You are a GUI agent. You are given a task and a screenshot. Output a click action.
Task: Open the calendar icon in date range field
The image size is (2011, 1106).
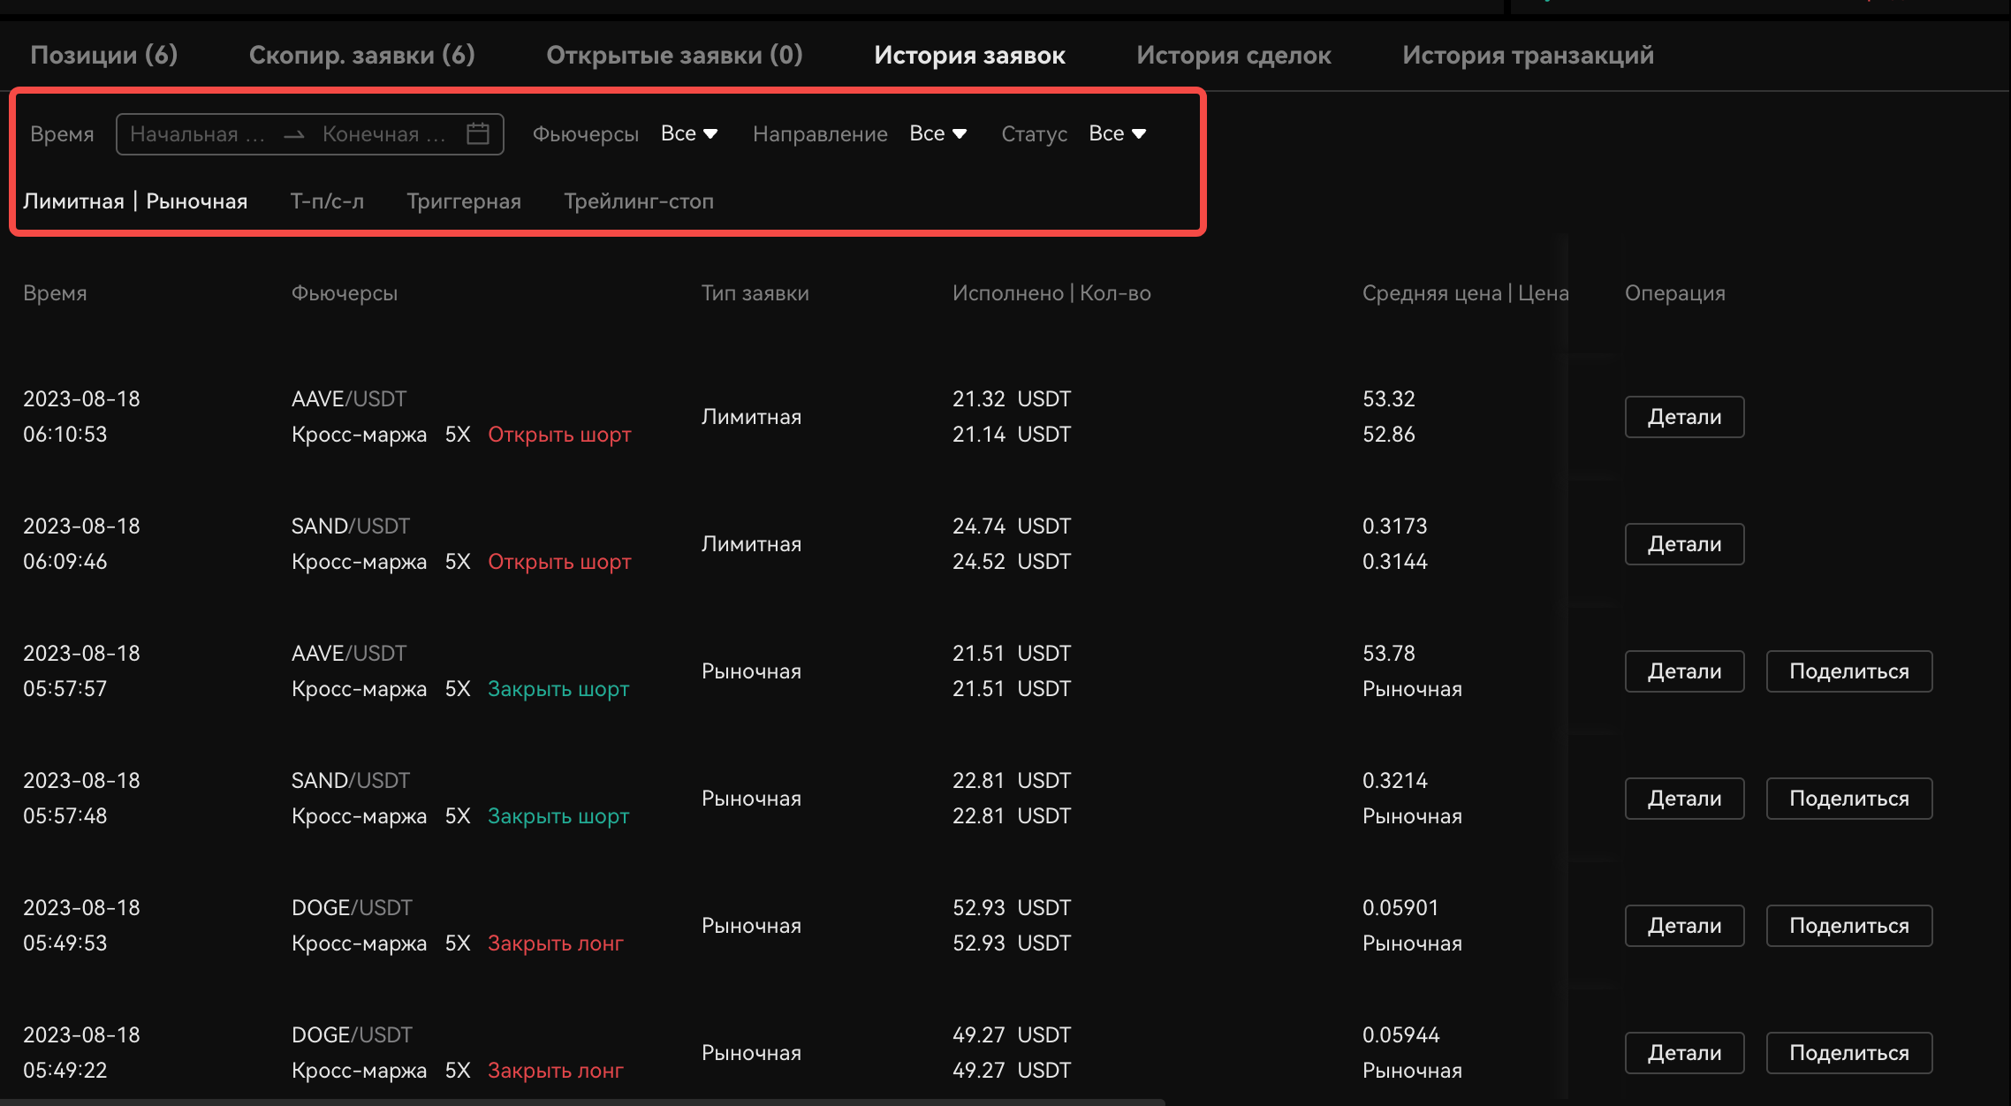click(478, 133)
